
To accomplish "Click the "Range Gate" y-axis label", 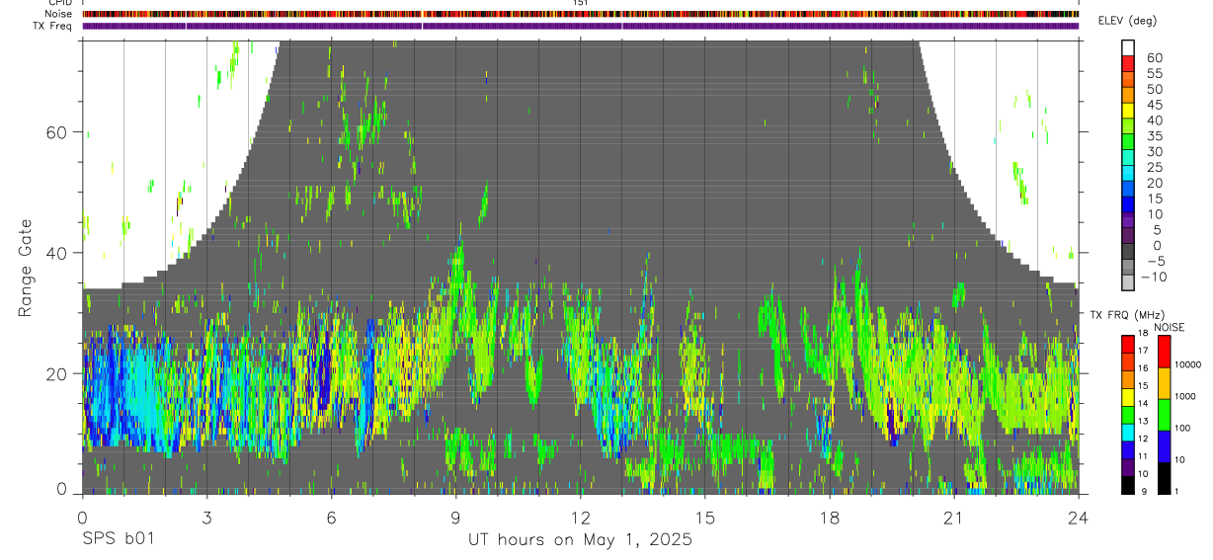I will coord(27,268).
